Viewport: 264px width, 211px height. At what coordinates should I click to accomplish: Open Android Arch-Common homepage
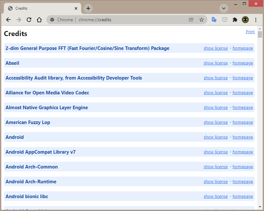243,167
